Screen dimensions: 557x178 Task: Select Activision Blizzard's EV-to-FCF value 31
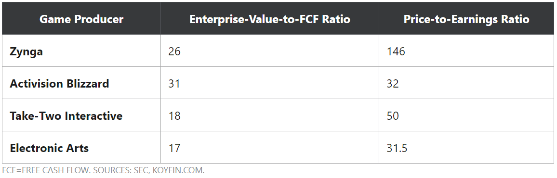(174, 84)
